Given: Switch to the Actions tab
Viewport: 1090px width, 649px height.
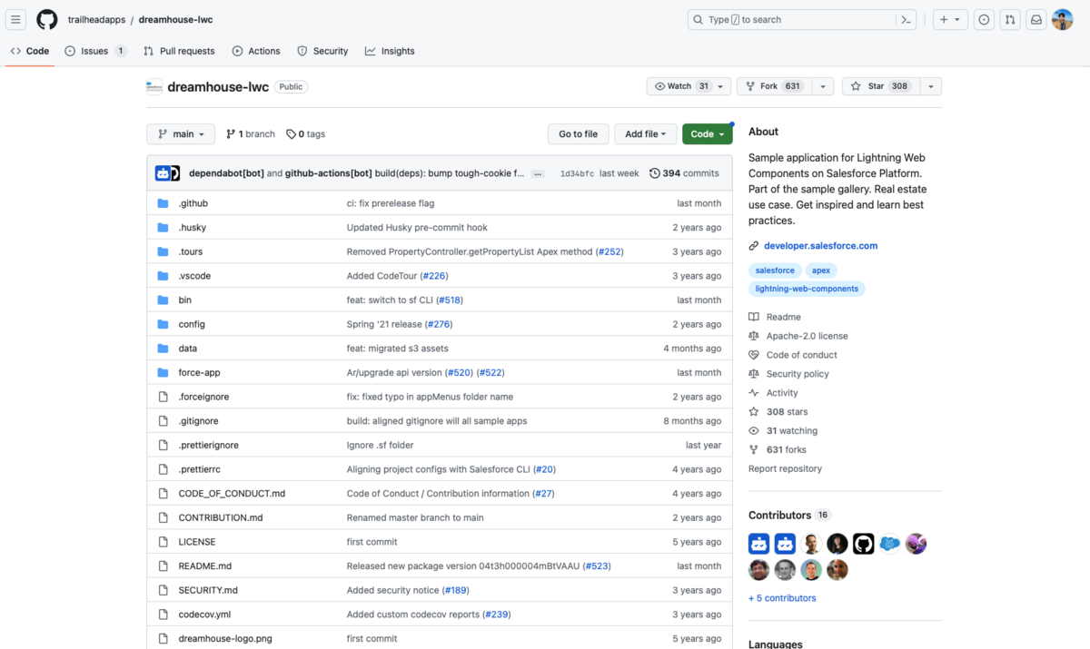Looking at the screenshot, I should coord(256,52).
